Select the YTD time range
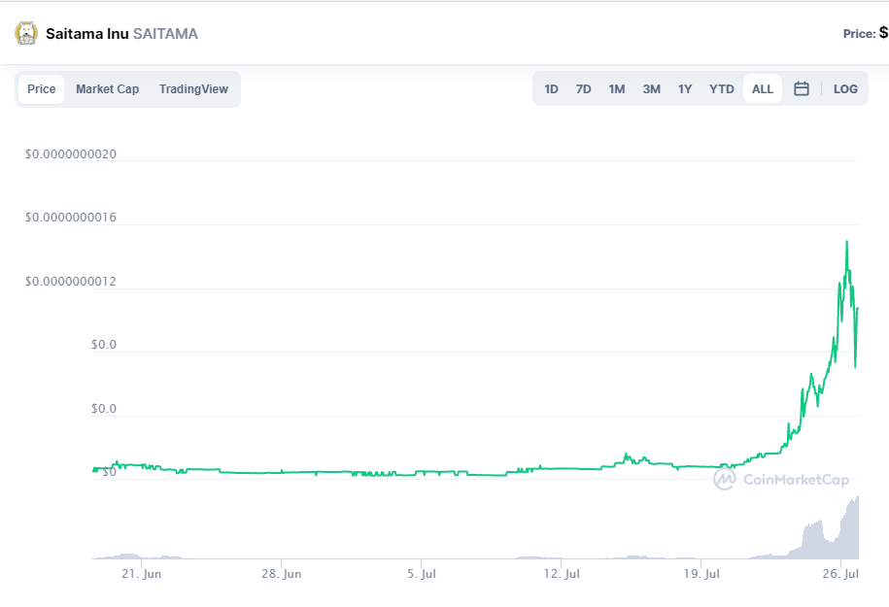This screenshot has height=607, width=889. click(x=721, y=89)
